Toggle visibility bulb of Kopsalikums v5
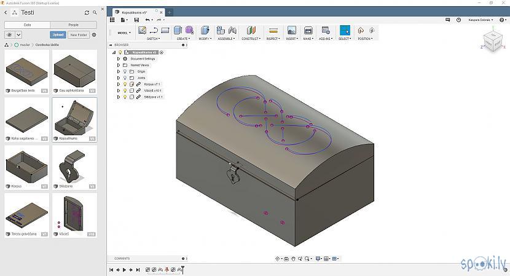Screen dimensions: 510x276 120,52
